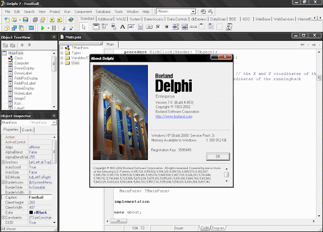
Task: Expand the Uses folder node
Action: [62, 63]
